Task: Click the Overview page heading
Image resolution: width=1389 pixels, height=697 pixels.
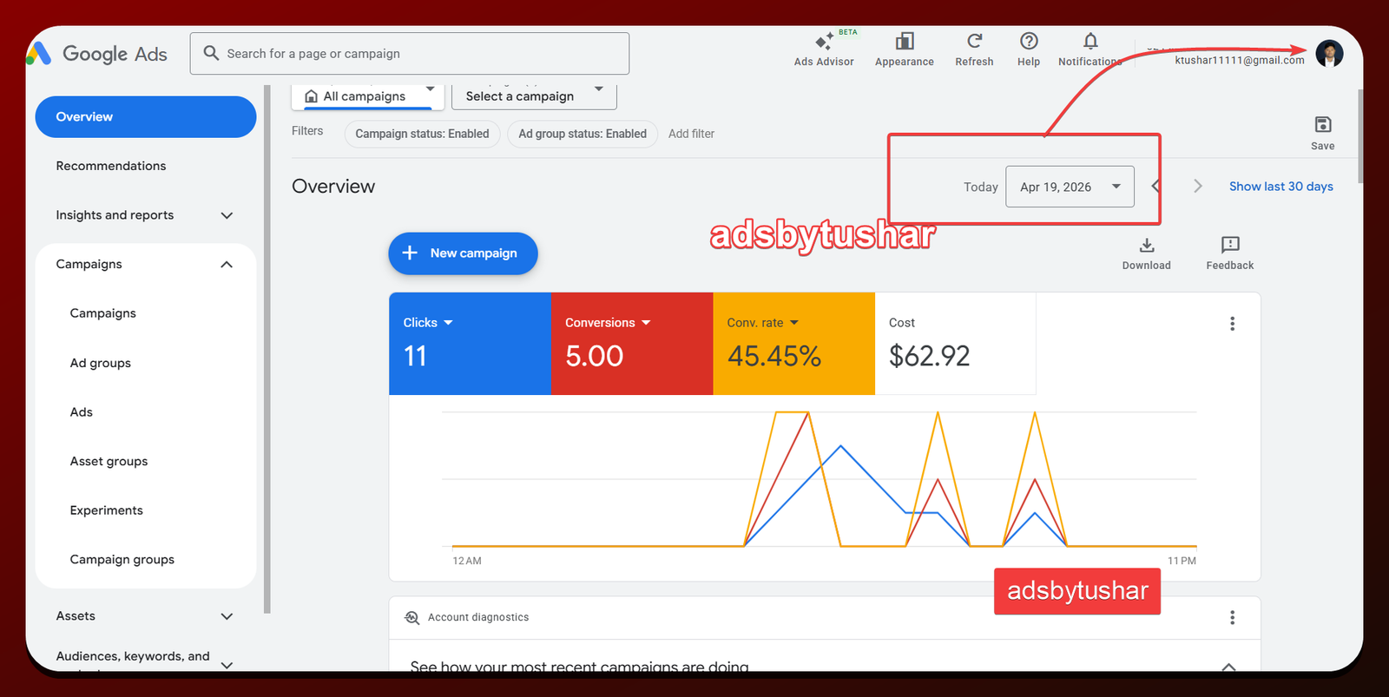Action: [333, 187]
